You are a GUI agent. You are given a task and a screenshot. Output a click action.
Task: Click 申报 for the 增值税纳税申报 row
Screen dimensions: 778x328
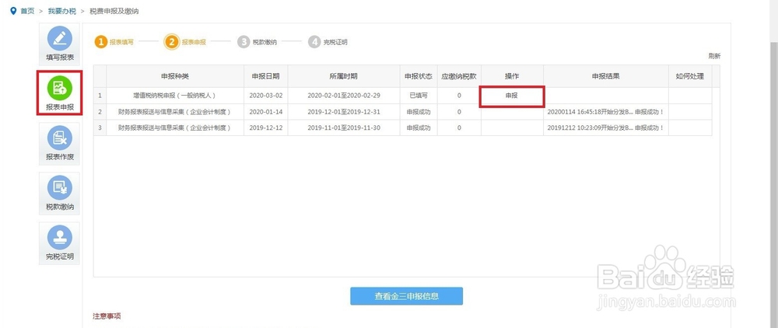pyautogui.click(x=512, y=96)
